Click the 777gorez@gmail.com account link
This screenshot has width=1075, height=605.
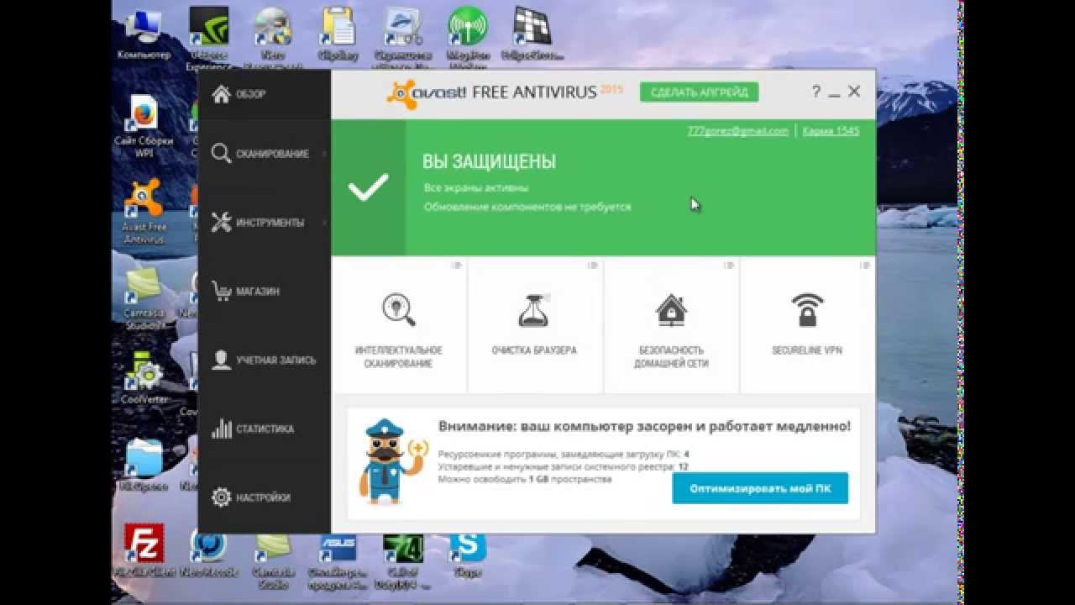[737, 131]
